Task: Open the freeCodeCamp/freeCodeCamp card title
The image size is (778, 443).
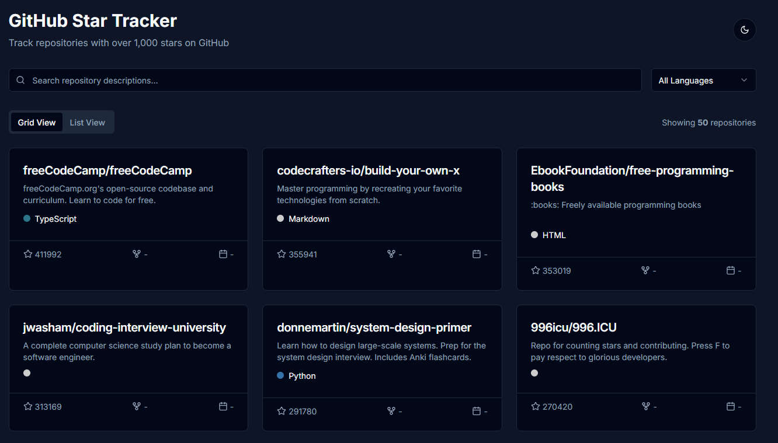Action: 107,170
